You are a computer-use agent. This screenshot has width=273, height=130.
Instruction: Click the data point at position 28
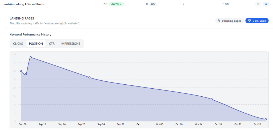(x=26, y=74)
